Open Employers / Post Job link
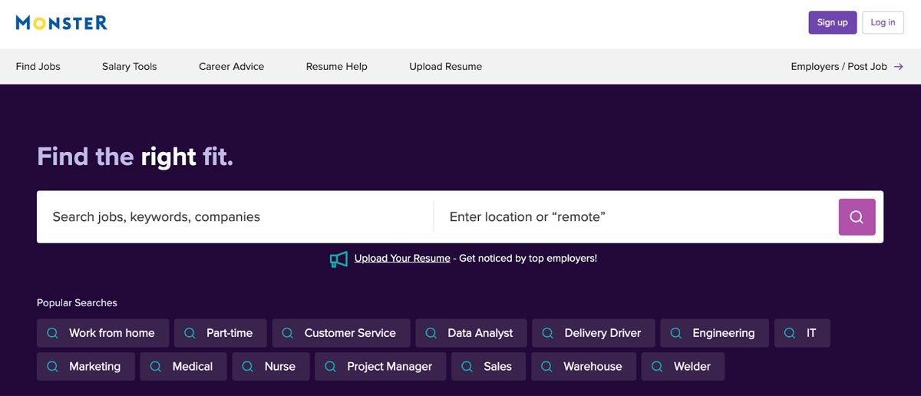Screen dimensions: 921x396 tap(839, 67)
